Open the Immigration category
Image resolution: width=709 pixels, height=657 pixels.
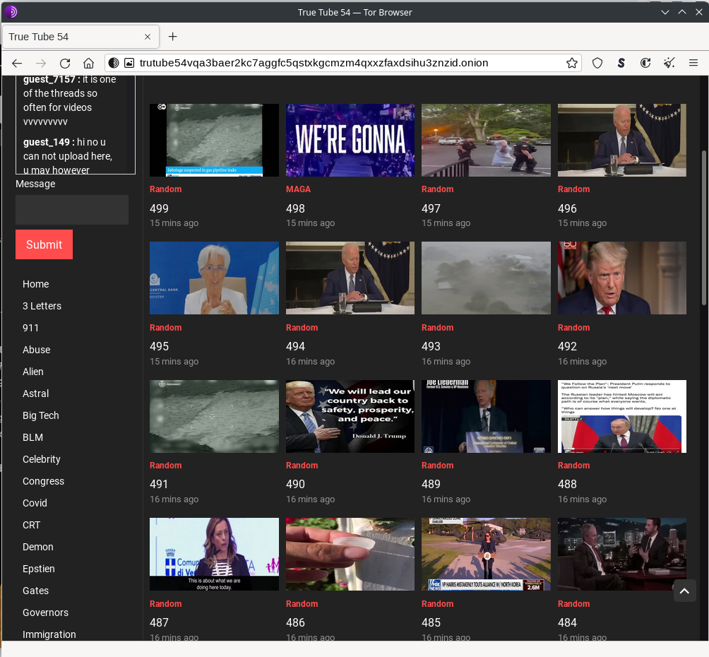[49, 634]
